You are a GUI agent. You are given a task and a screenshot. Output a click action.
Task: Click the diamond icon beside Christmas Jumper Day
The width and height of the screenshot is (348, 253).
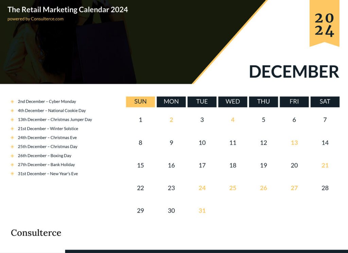coord(12,119)
